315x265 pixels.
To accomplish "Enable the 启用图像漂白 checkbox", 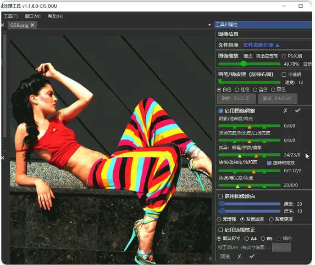I will point(221,196).
